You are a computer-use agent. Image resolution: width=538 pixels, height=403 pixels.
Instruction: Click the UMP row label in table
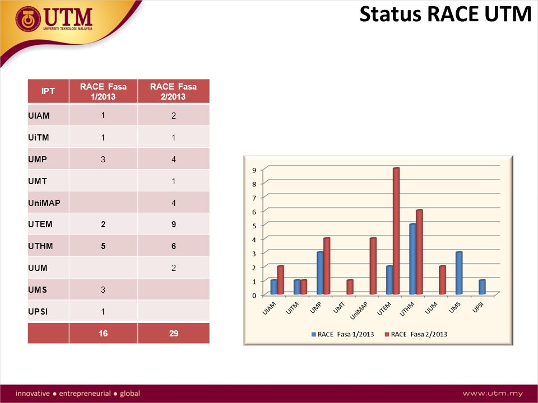[38, 160]
